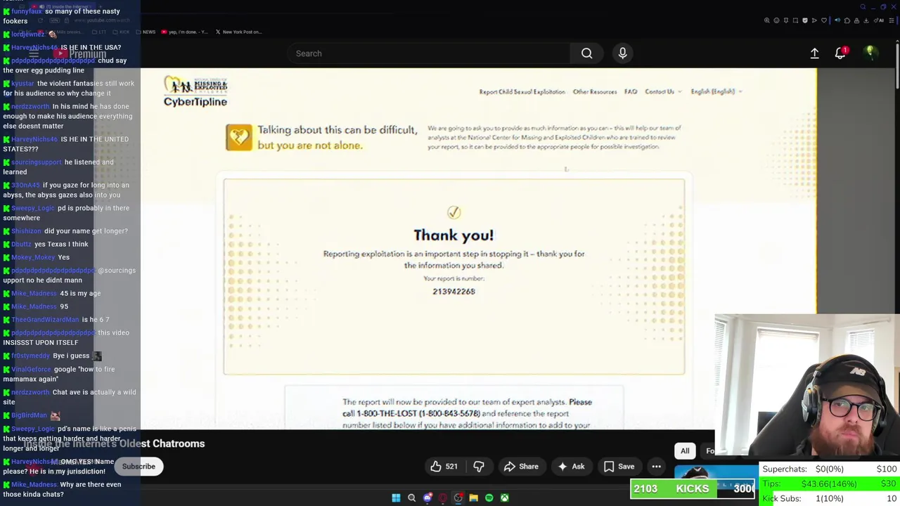Click into the YouTube Search field
This screenshot has height=506, width=900.
pyautogui.click(x=429, y=53)
